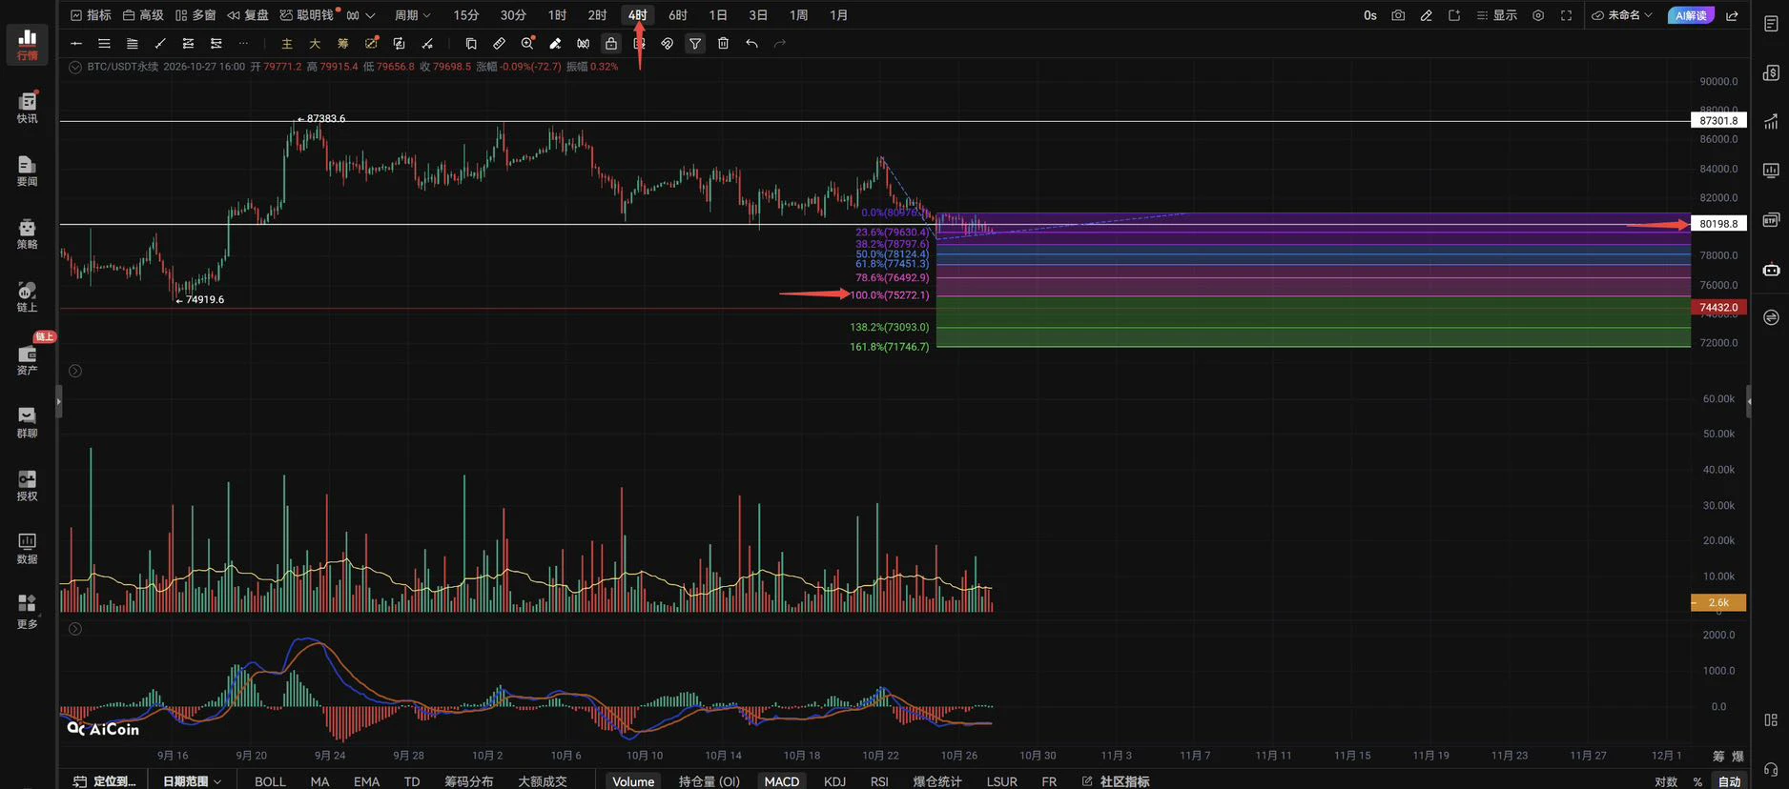Switch to the 1周 timeframe
Screen dimensions: 1789x789
[799, 15]
